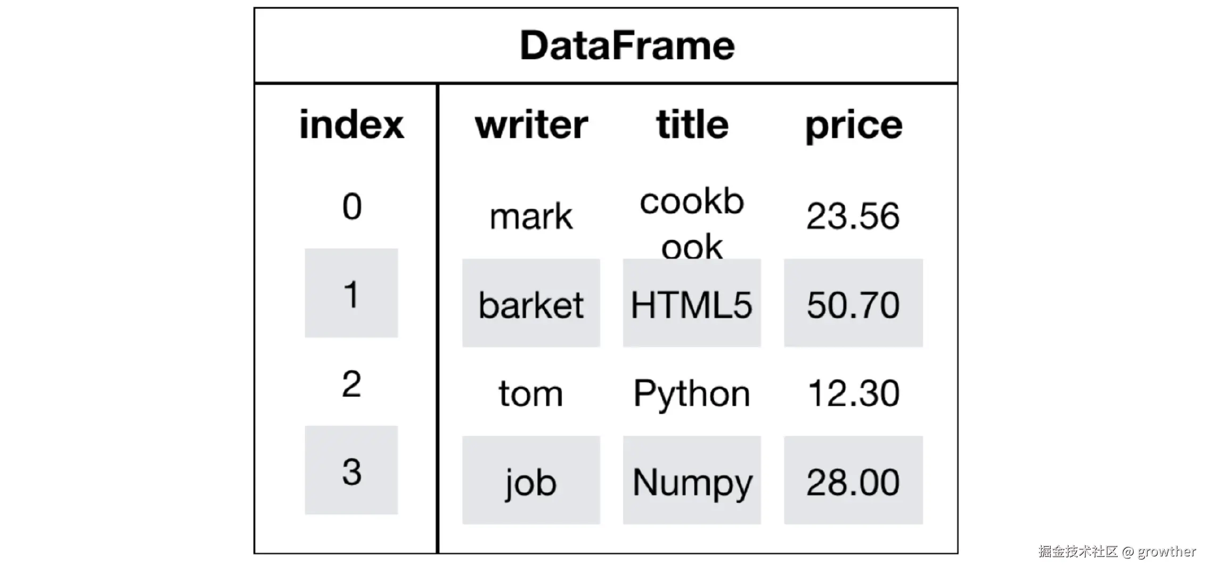Select the "job" writer cell
This screenshot has height=575, width=1211.
click(531, 481)
